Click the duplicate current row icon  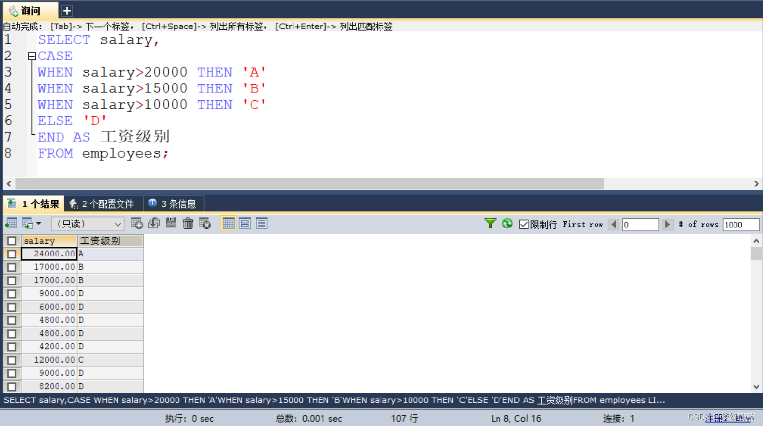point(154,224)
